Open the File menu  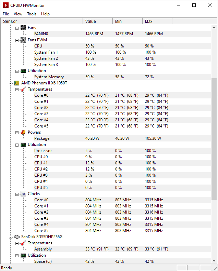(x=6, y=14)
